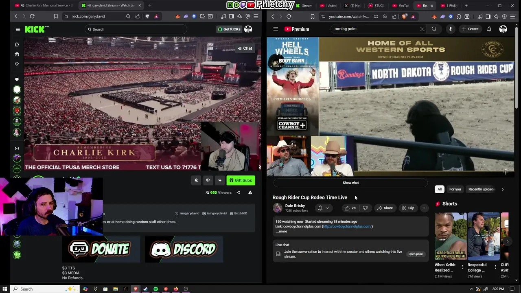The image size is (521, 293).
Task: Bookmark the kick.com page
Action: point(56,16)
